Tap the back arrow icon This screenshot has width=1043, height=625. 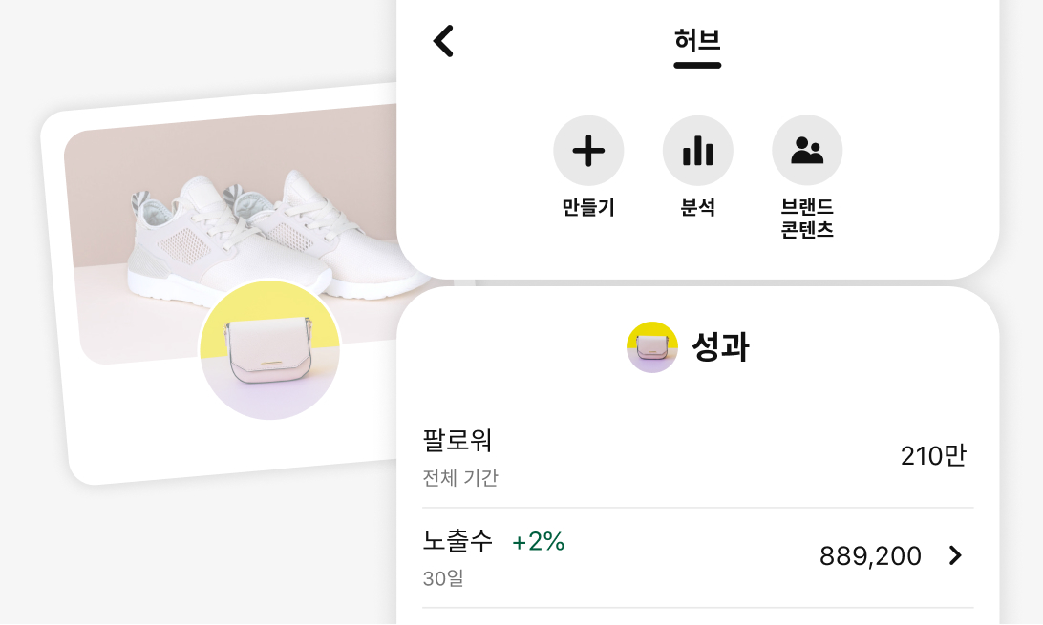pyautogui.click(x=443, y=41)
